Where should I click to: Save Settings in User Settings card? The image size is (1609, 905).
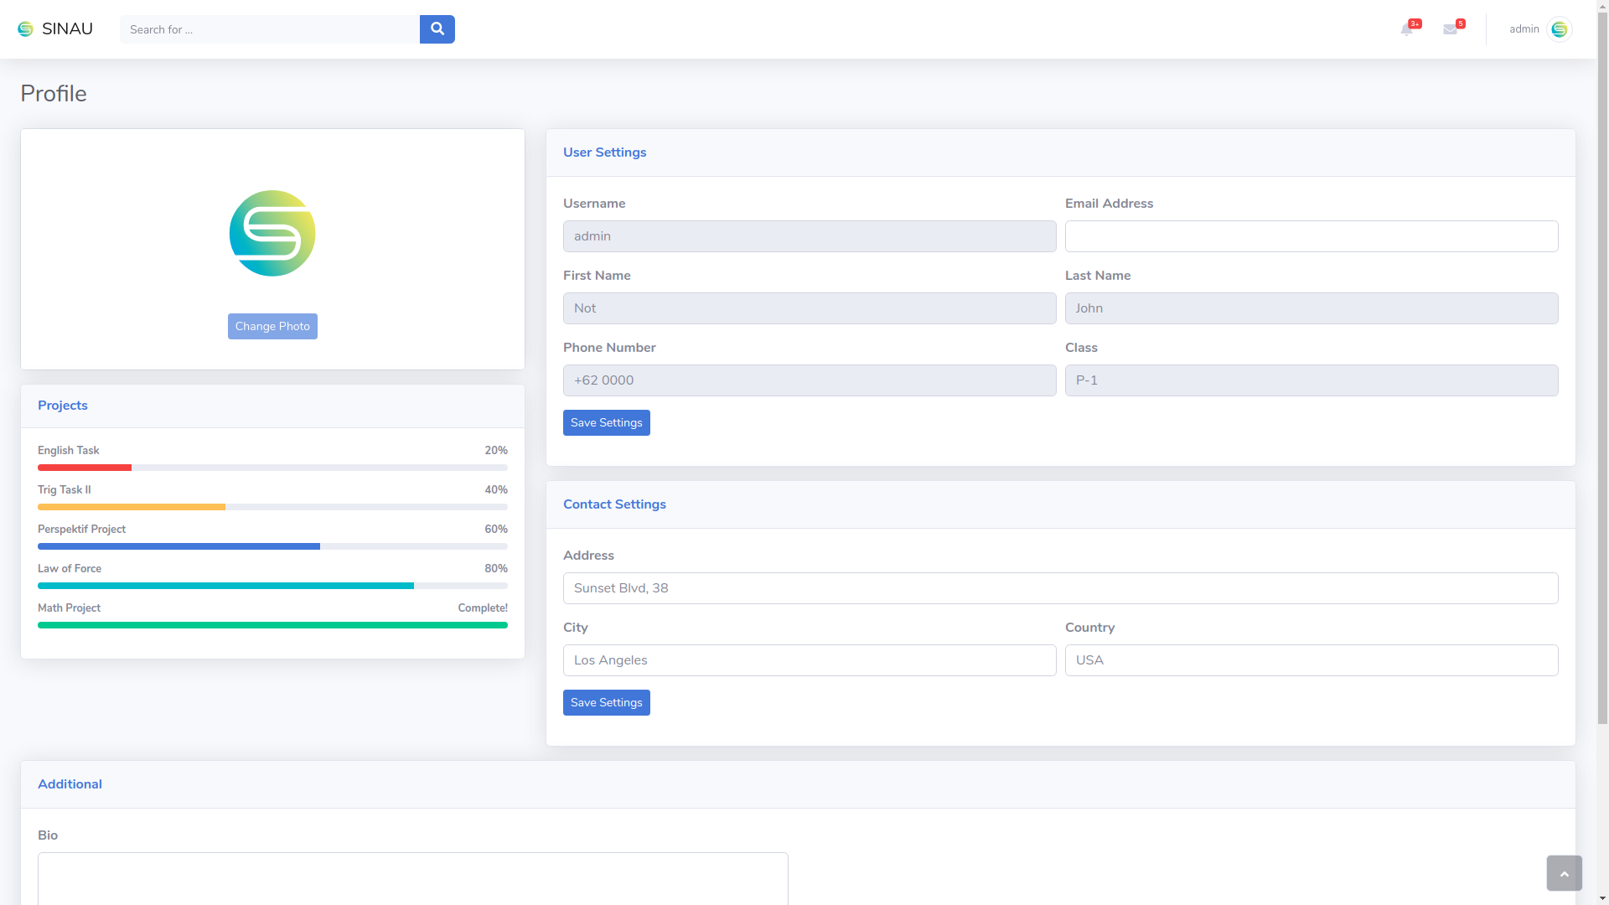pyautogui.click(x=606, y=423)
